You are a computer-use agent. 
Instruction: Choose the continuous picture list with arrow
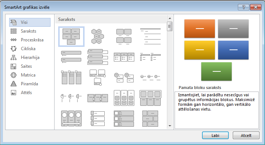point(71,119)
